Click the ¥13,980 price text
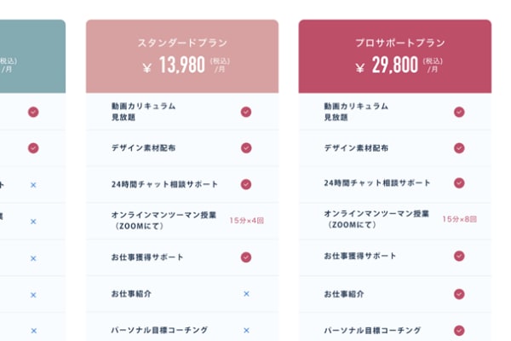The width and height of the screenshot is (511, 341). (173, 65)
